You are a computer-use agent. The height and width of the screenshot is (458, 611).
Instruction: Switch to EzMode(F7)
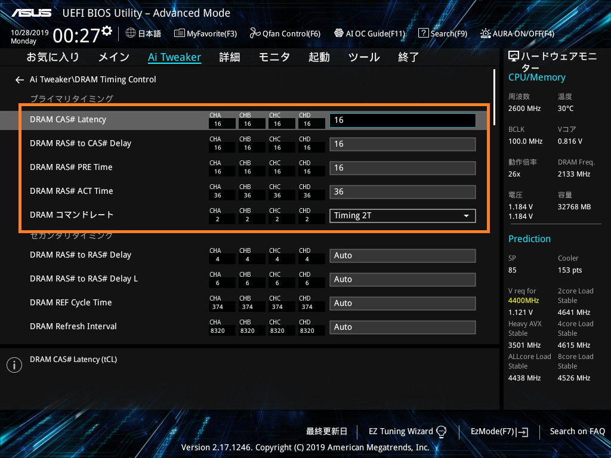point(499,432)
